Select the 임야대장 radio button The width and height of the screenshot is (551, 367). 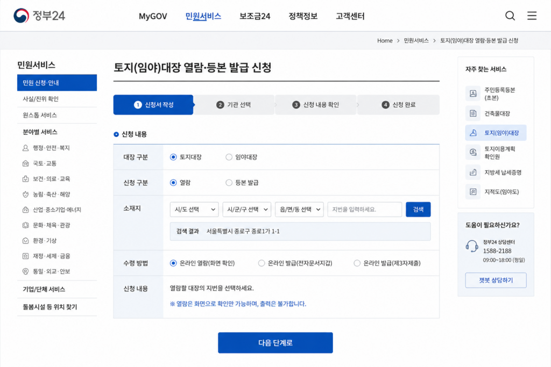coord(229,157)
